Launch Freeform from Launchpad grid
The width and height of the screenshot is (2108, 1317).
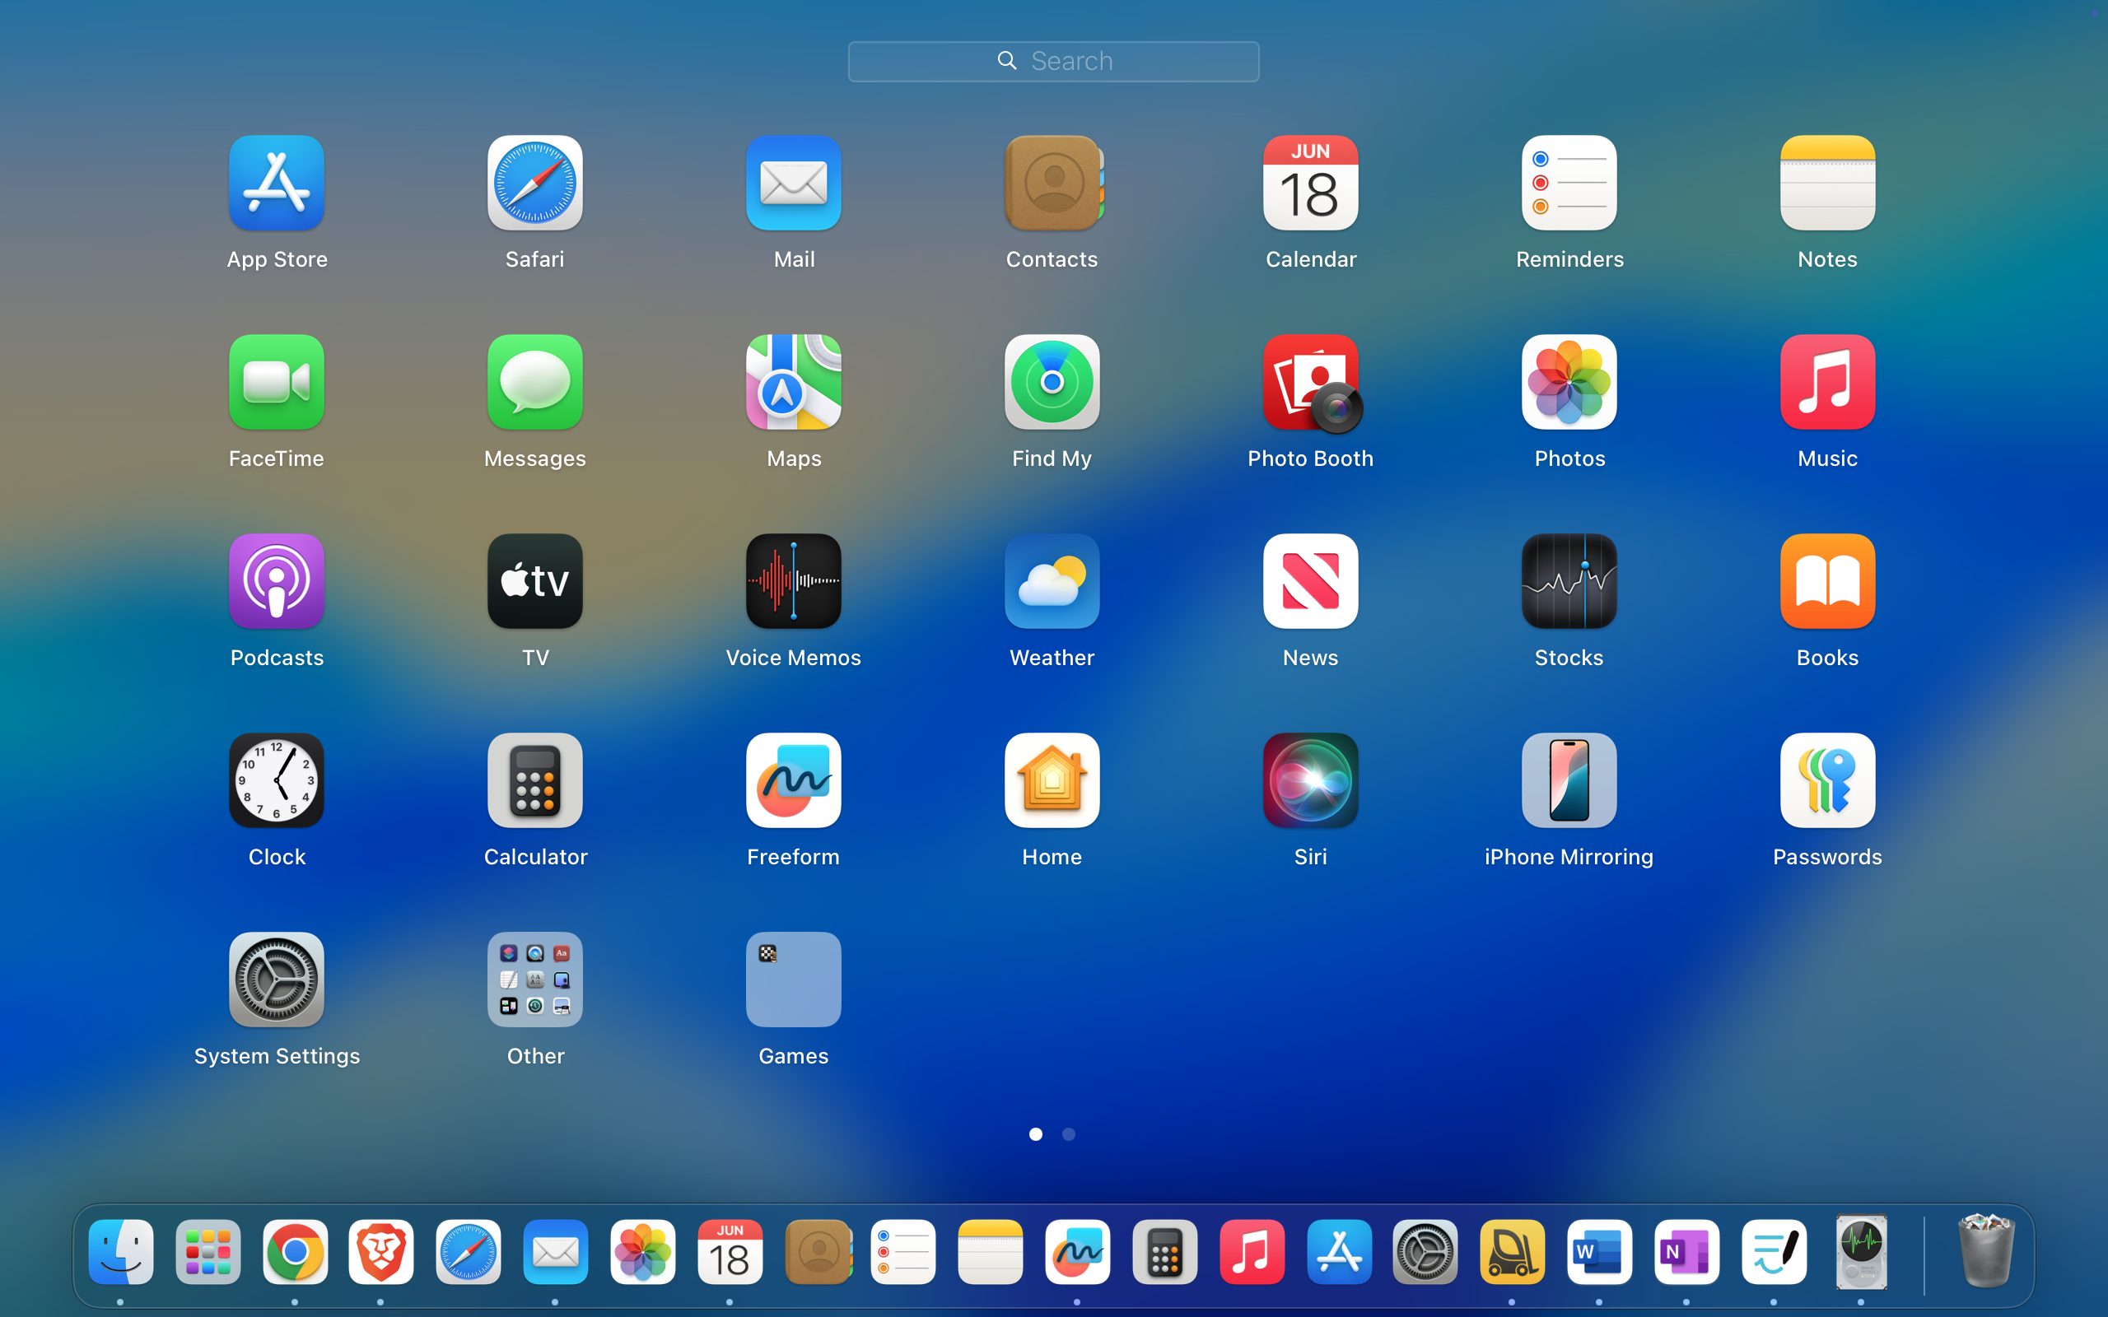(793, 780)
